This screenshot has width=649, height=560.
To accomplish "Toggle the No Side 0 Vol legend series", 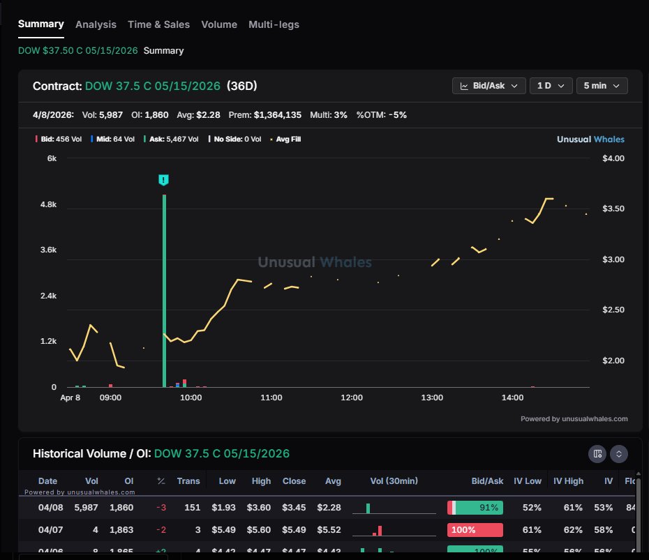I will pos(235,139).
